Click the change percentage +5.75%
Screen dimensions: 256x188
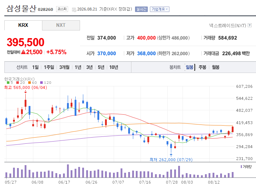point(56,52)
